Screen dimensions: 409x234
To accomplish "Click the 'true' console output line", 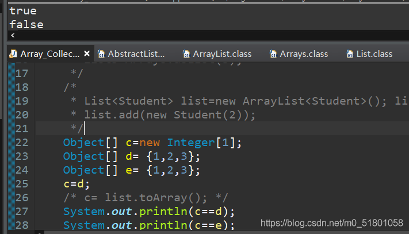I will tap(23, 11).
